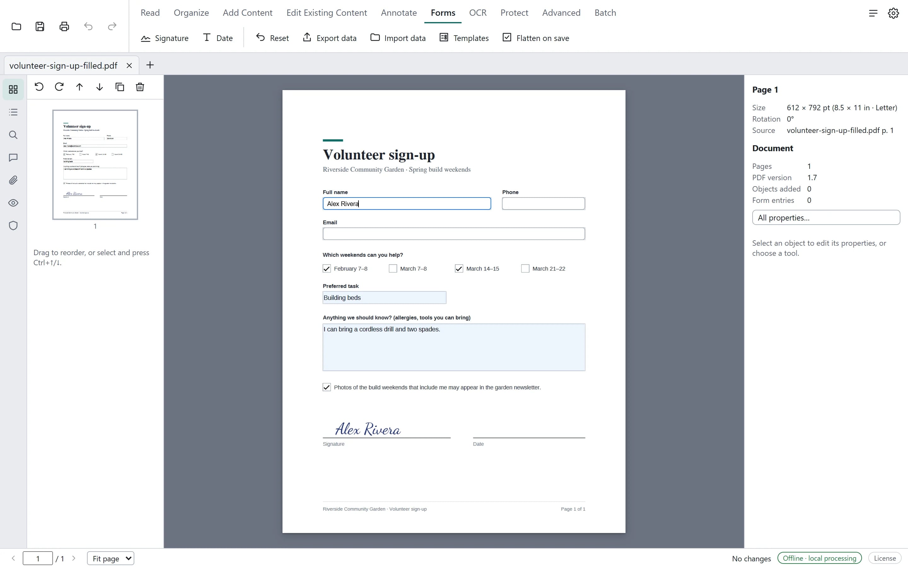This screenshot has height=567, width=908.
Task: Save the document with the disk icon
Action: click(x=40, y=27)
